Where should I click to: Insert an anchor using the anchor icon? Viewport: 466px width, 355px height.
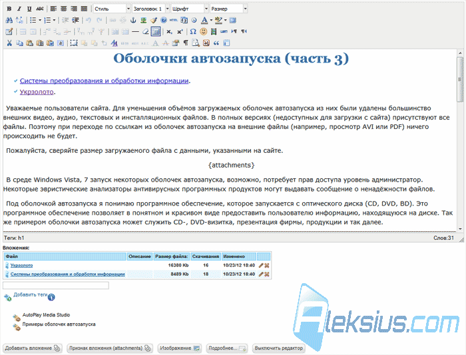(133, 20)
